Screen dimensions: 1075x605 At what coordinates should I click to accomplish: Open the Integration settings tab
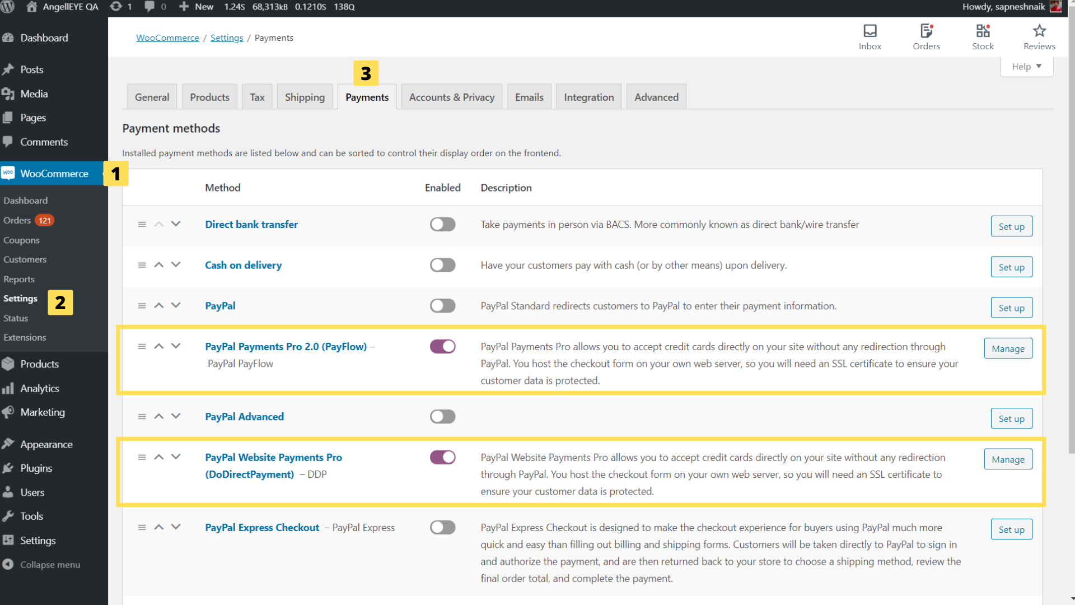(x=588, y=97)
